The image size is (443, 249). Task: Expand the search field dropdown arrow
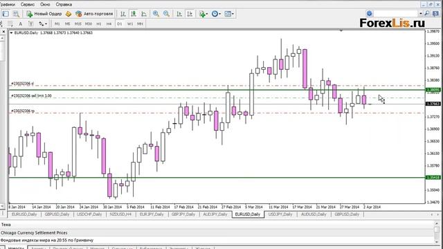421,13
